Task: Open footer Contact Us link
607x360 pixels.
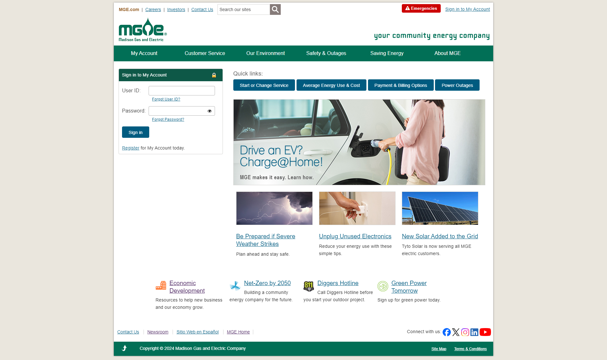Action: (128, 332)
